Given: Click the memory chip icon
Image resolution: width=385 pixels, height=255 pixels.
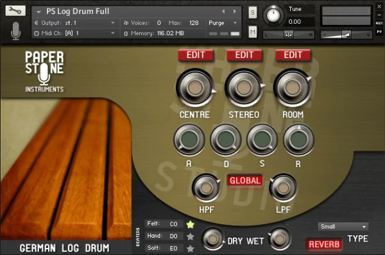Looking at the screenshot, I should tap(126, 33).
